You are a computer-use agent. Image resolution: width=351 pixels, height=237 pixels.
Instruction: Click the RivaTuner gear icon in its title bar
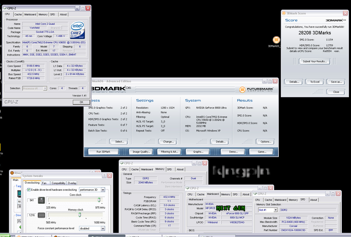click(x=12, y=173)
